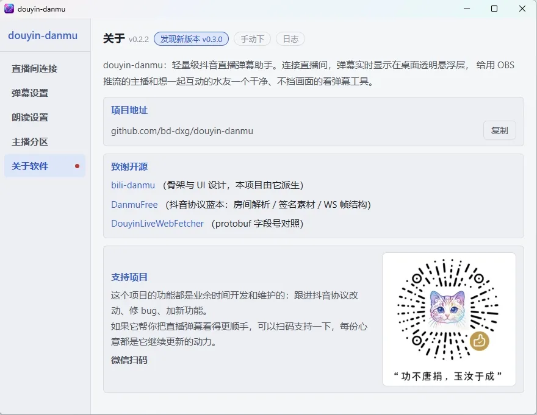Click the 手动下 button
The image size is (537, 415).
tap(252, 39)
